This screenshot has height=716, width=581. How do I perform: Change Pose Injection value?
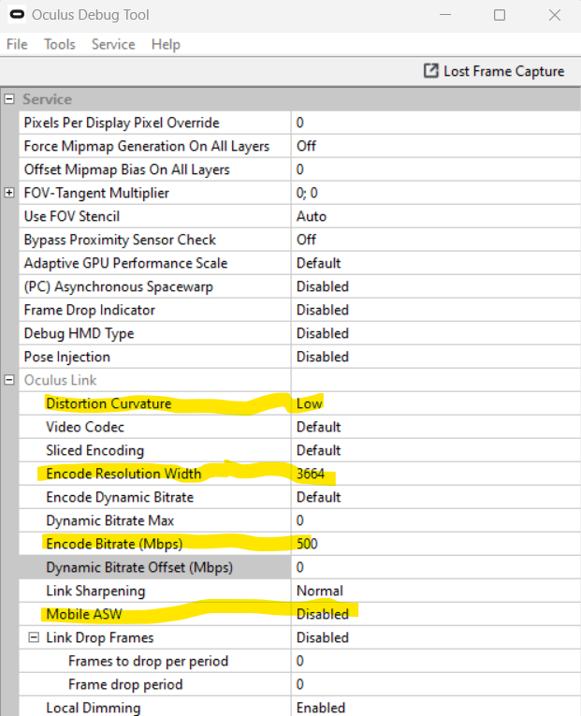coord(436,357)
